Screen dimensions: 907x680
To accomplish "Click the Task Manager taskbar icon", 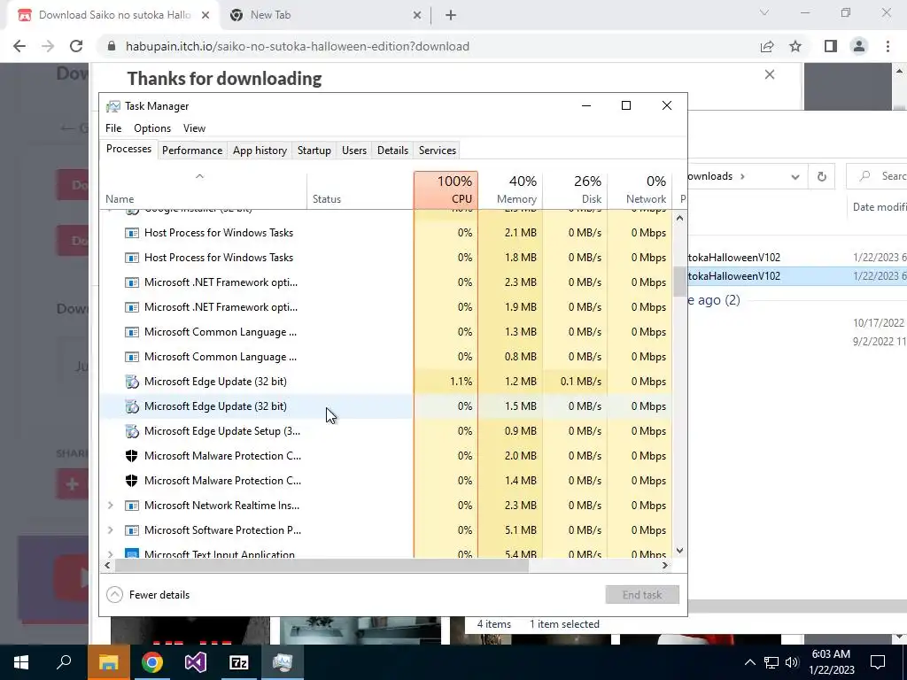I will tap(283, 662).
